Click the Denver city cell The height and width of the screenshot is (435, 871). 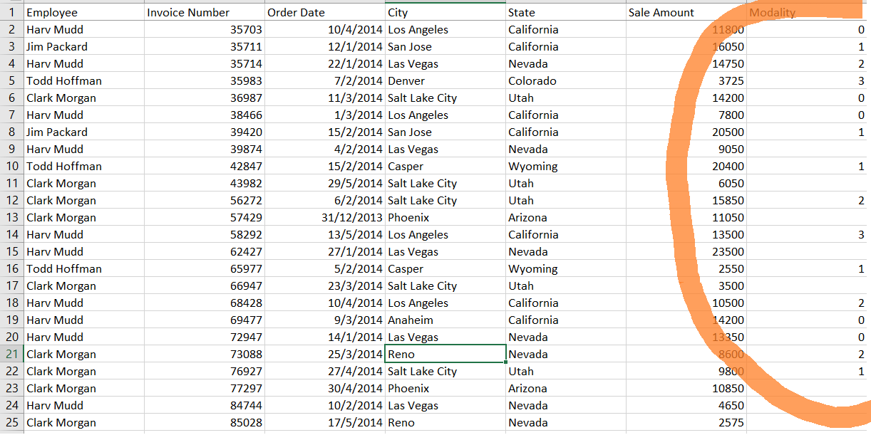(x=445, y=80)
